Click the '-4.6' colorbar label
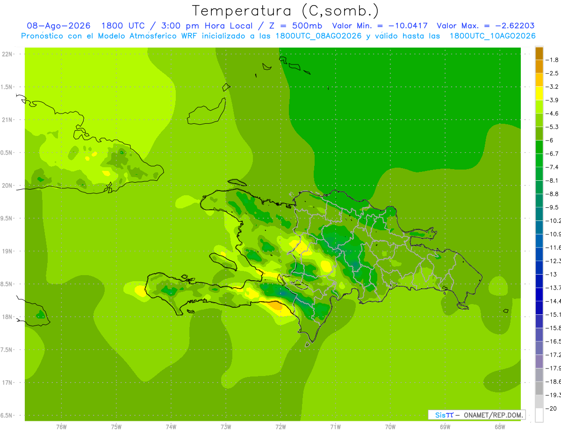This screenshot has height=433, width=561. click(552, 114)
